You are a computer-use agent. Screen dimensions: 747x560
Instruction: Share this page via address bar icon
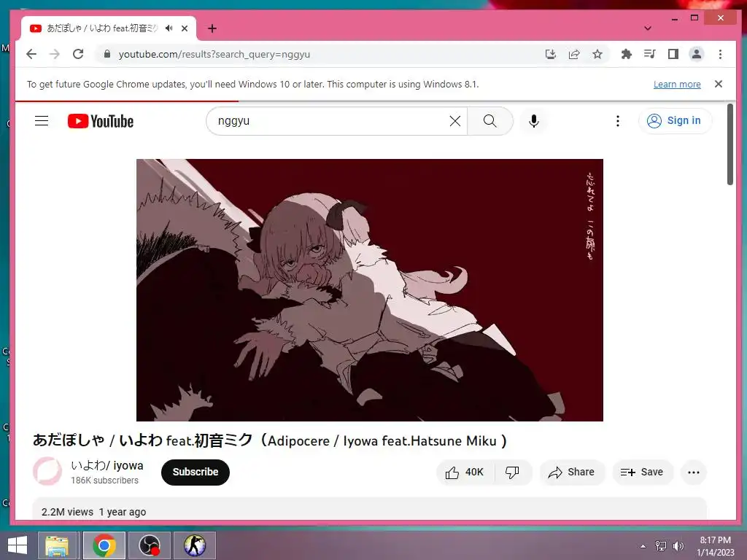pyautogui.click(x=574, y=54)
